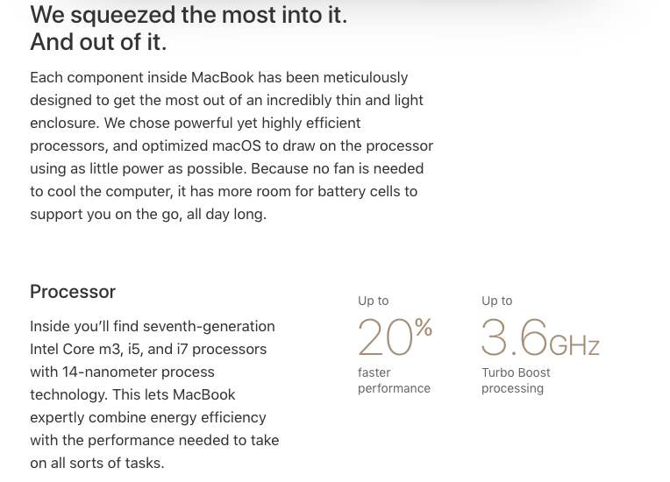This screenshot has width=670, height=482.
Task: Click the 'Because no fan is needed' text
Action: coord(337,168)
